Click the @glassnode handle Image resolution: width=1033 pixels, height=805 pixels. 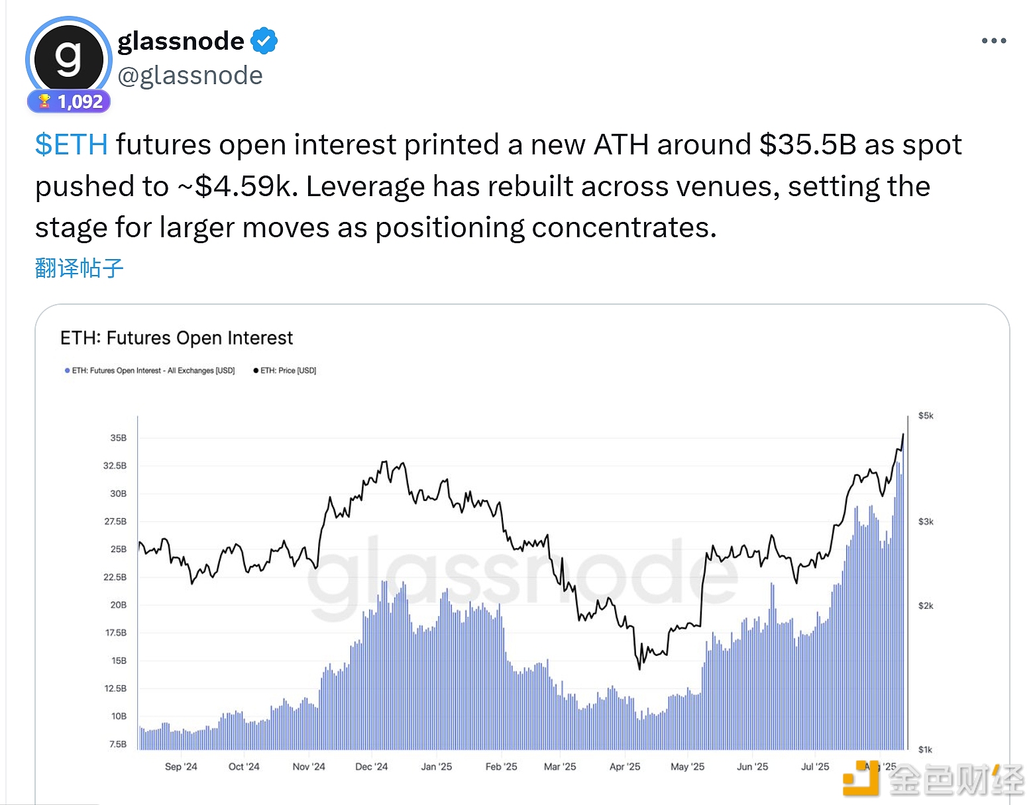click(x=190, y=76)
